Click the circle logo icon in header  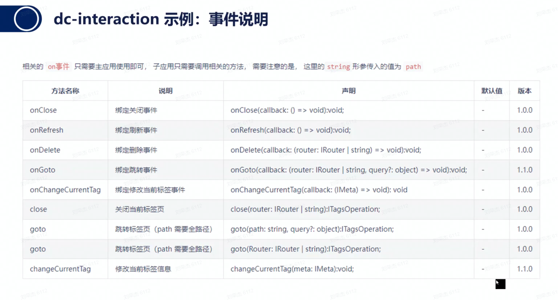27,19
